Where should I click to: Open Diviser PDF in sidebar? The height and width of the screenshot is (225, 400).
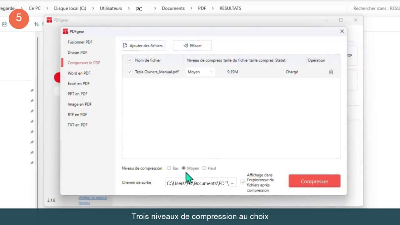click(77, 52)
